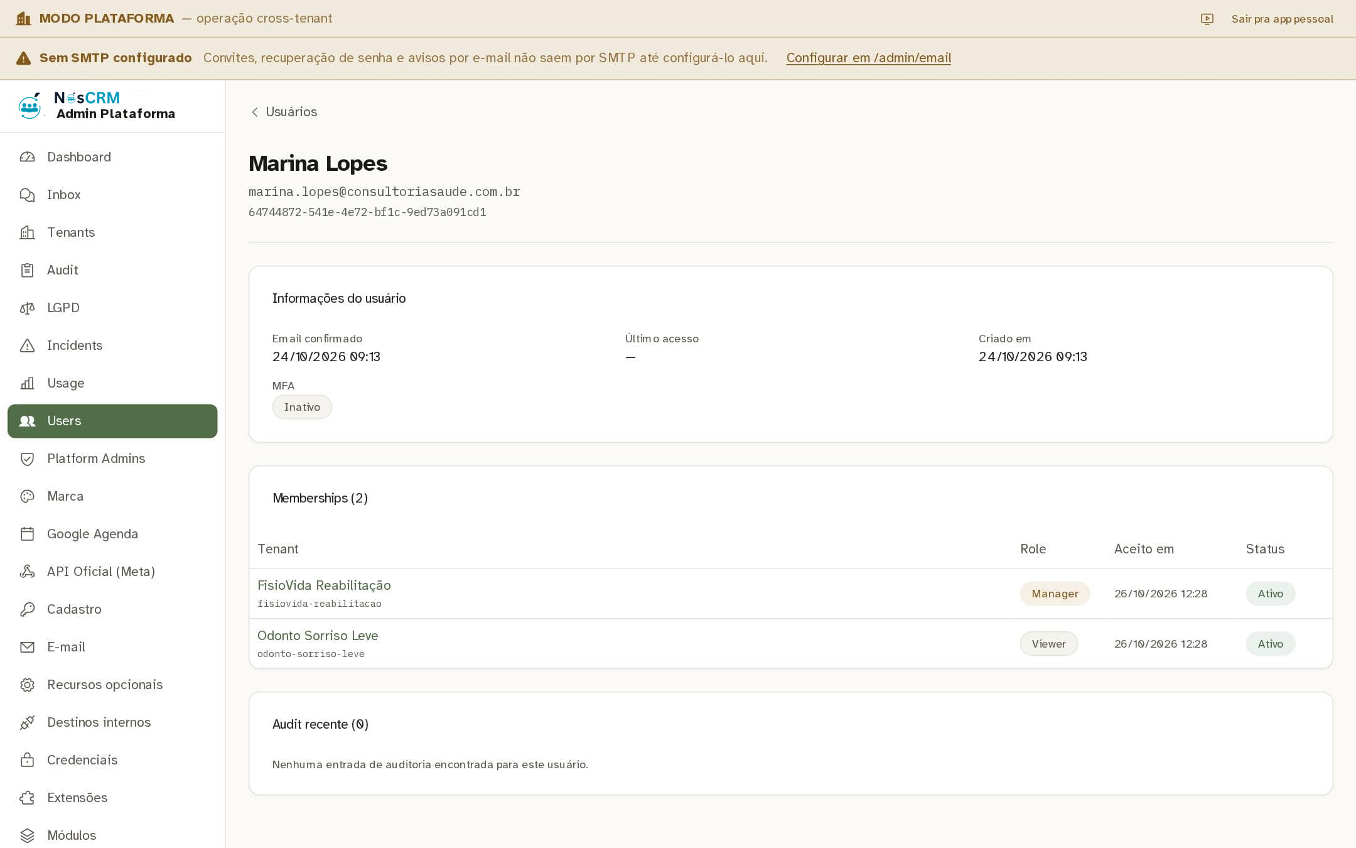Click the Platform Admins shield icon

(27, 459)
